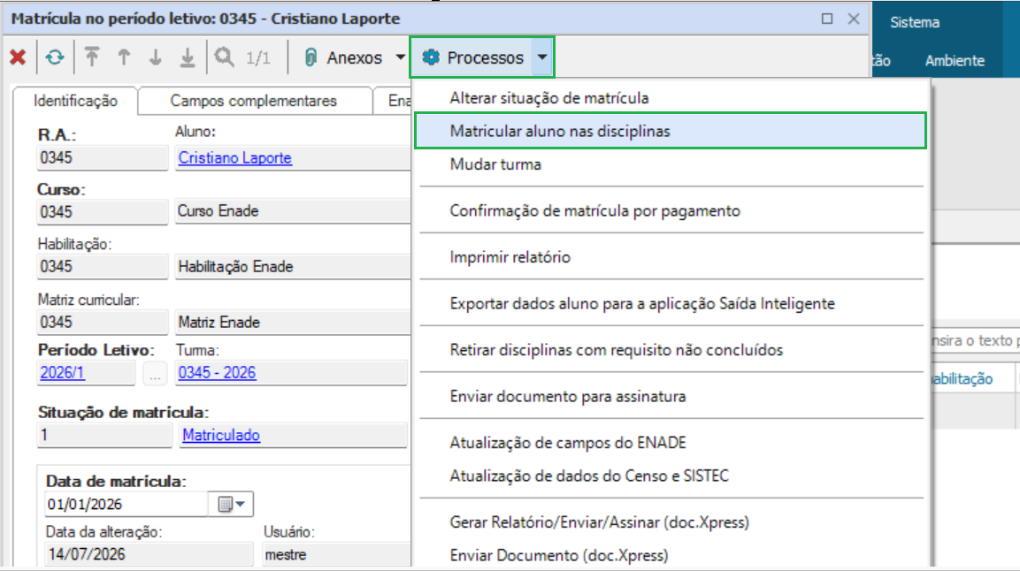The width and height of the screenshot is (1020, 571).
Task: Open the Cristiano Laporte student link
Action: (234, 158)
